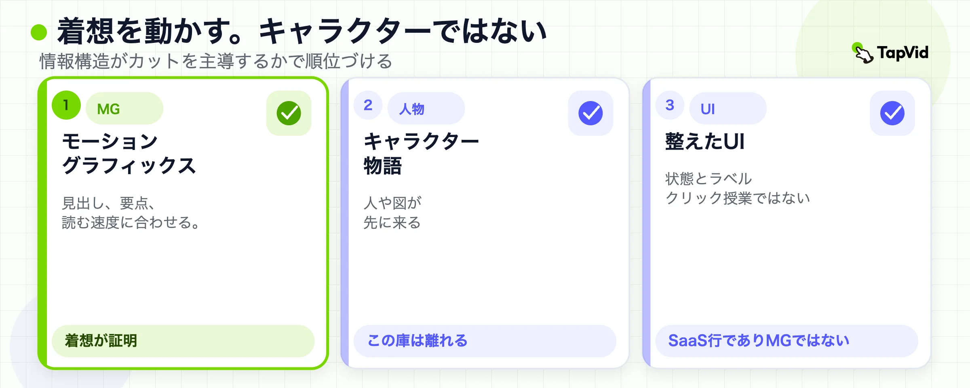
Task: Select the 人物 tag pill
Action: pos(426,108)
